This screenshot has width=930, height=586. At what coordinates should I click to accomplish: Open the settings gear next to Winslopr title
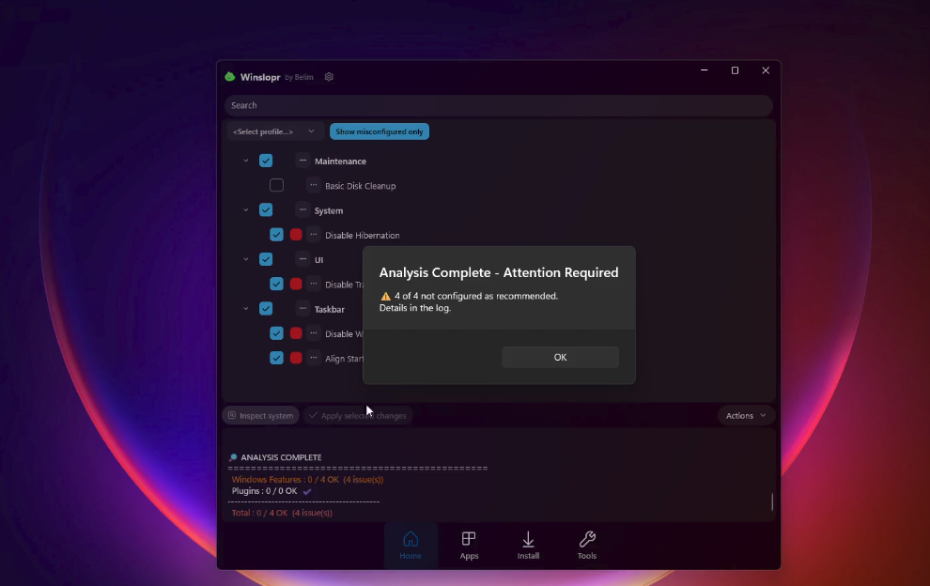[329, 77]
